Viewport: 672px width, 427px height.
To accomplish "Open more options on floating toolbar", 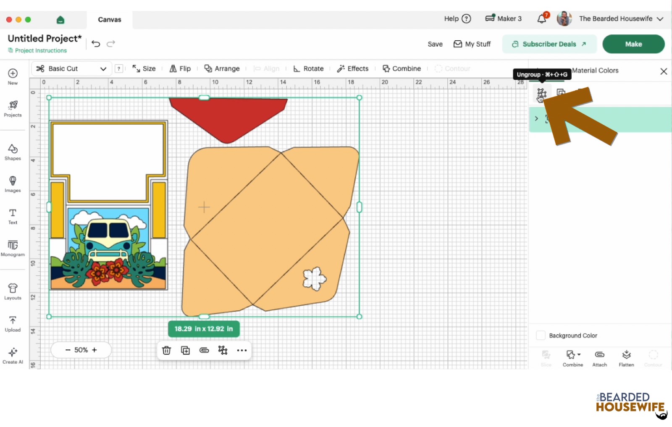I will coord(242,350).
